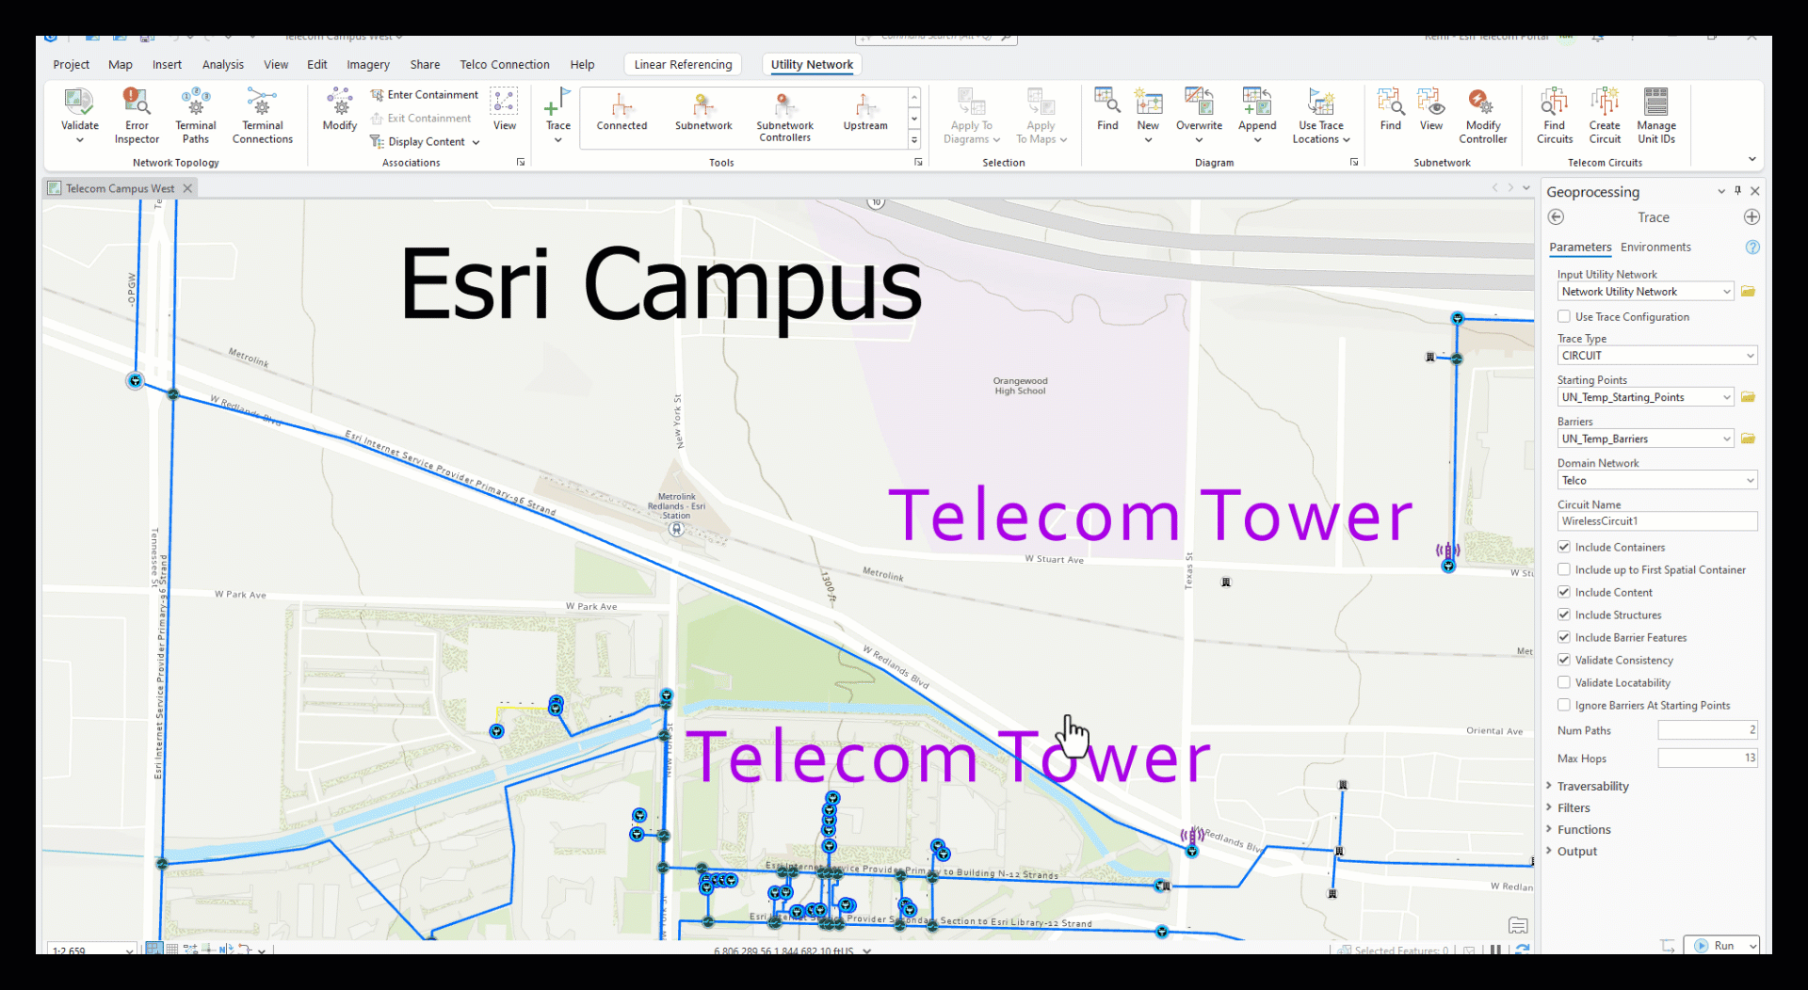Image resolution: width=1808 pixels, height=990 pixels.
Task: Uncheck Include Structures option
Action: pyautogui.click(x=1564, y=615)
